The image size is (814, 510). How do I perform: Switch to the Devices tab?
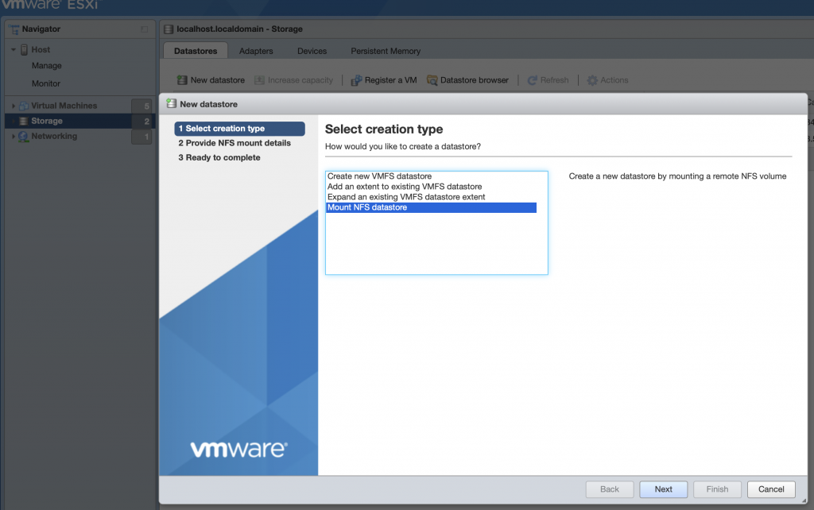(x=312, y=51)
